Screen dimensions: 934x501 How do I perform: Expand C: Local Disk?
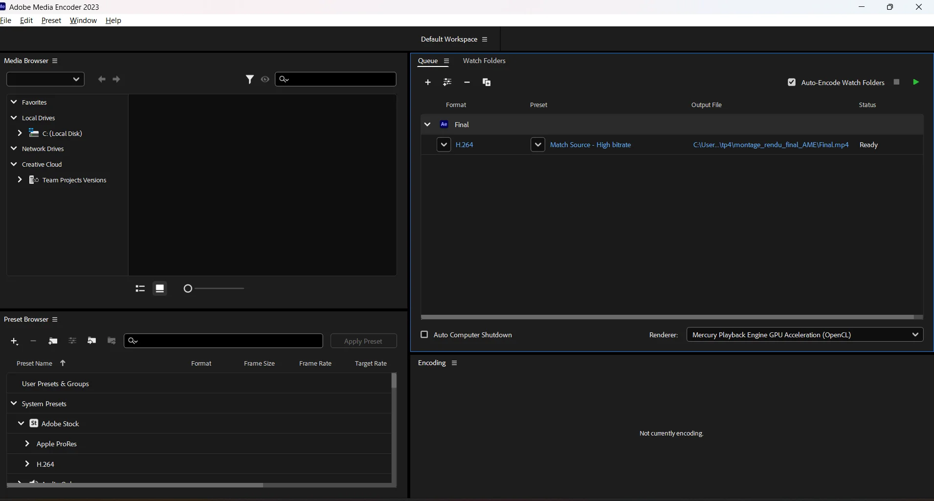click(x=20, y=133)
